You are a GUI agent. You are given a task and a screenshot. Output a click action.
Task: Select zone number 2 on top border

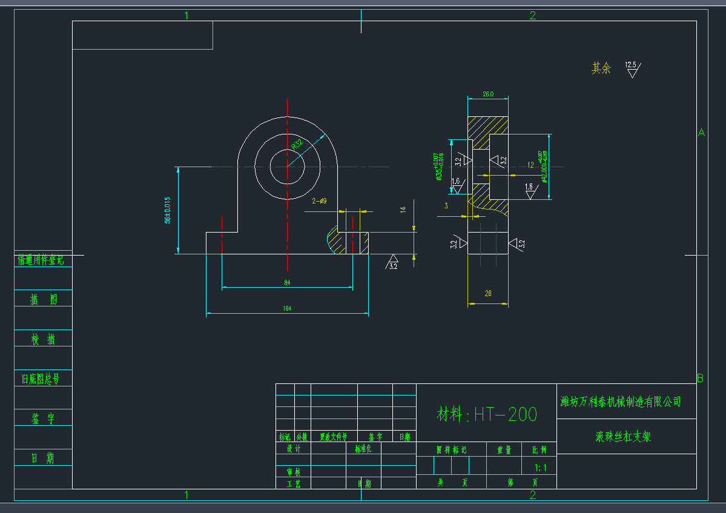532,15
